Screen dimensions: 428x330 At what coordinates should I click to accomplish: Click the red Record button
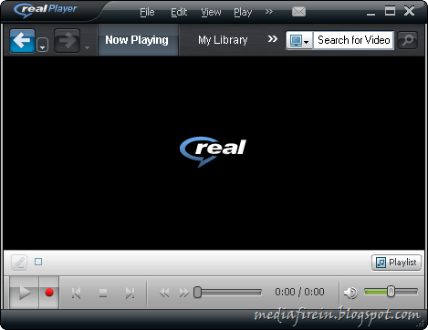[49, 293]
